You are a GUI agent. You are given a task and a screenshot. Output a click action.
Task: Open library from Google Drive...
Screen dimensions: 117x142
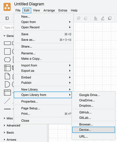[x=94, y=95]
